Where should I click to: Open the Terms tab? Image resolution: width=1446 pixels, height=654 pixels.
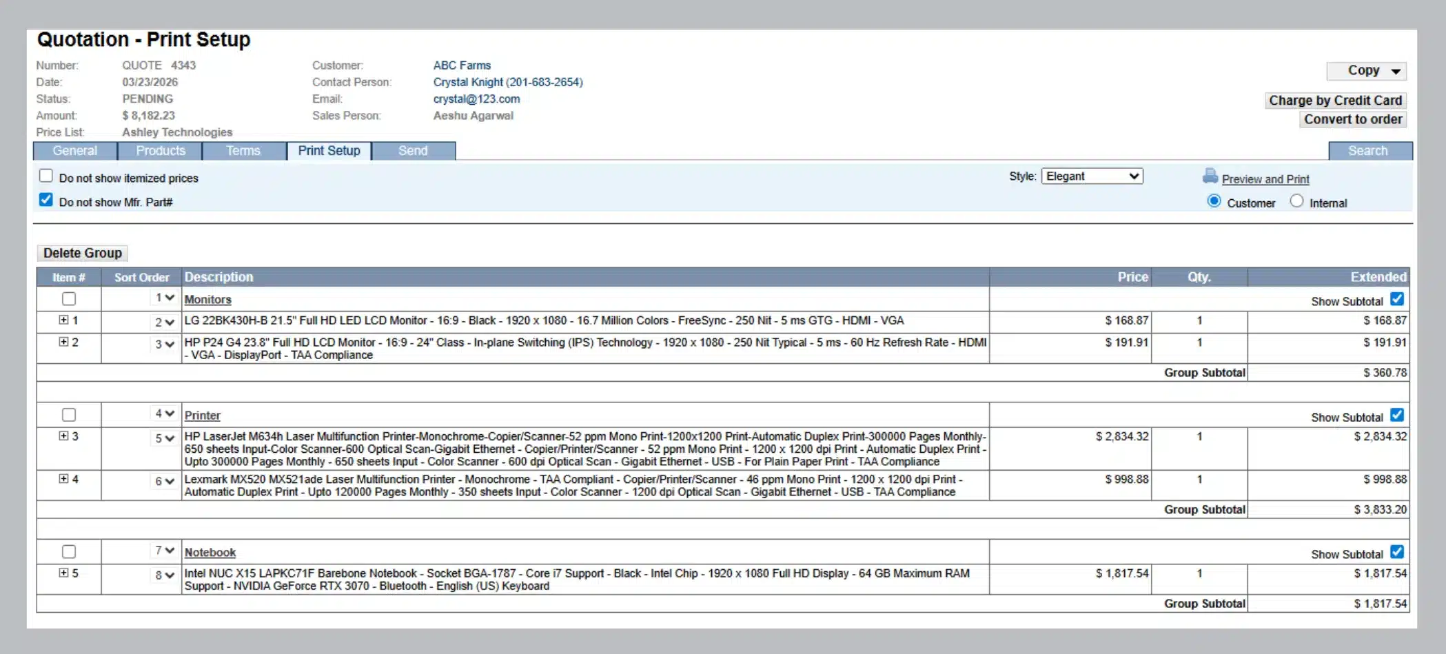pos(243,151)
